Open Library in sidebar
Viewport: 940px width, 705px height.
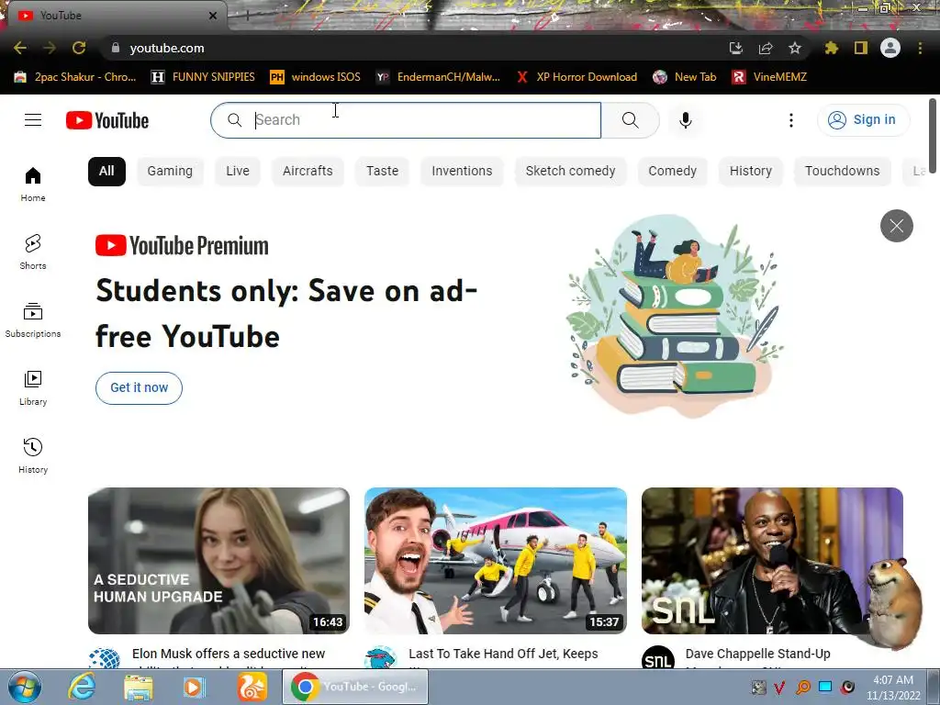click(x=33, y=388)
